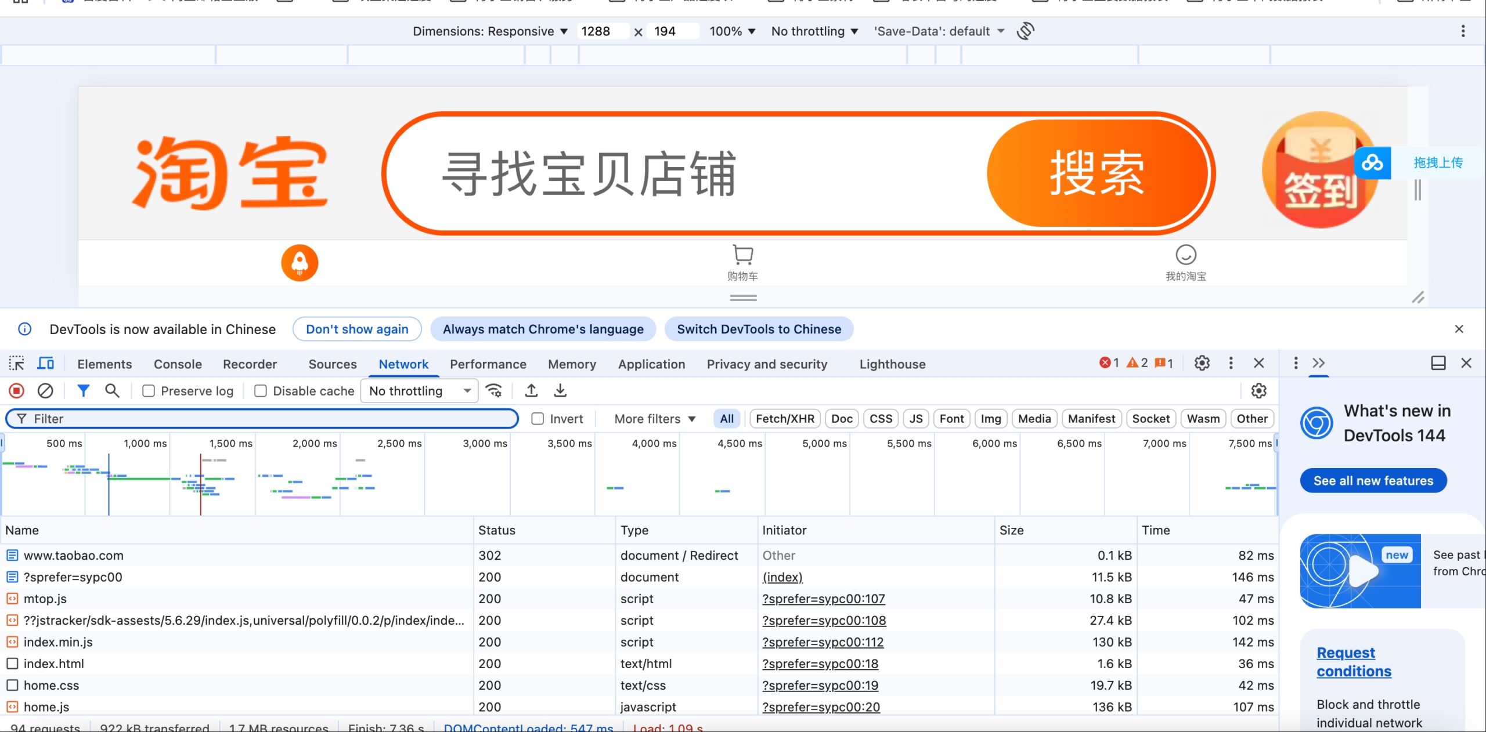This screenshot has height=732, width=1486.
Task: Click the 2,000 ms mark in timeline overview
Action: click(x=314, y=444)
